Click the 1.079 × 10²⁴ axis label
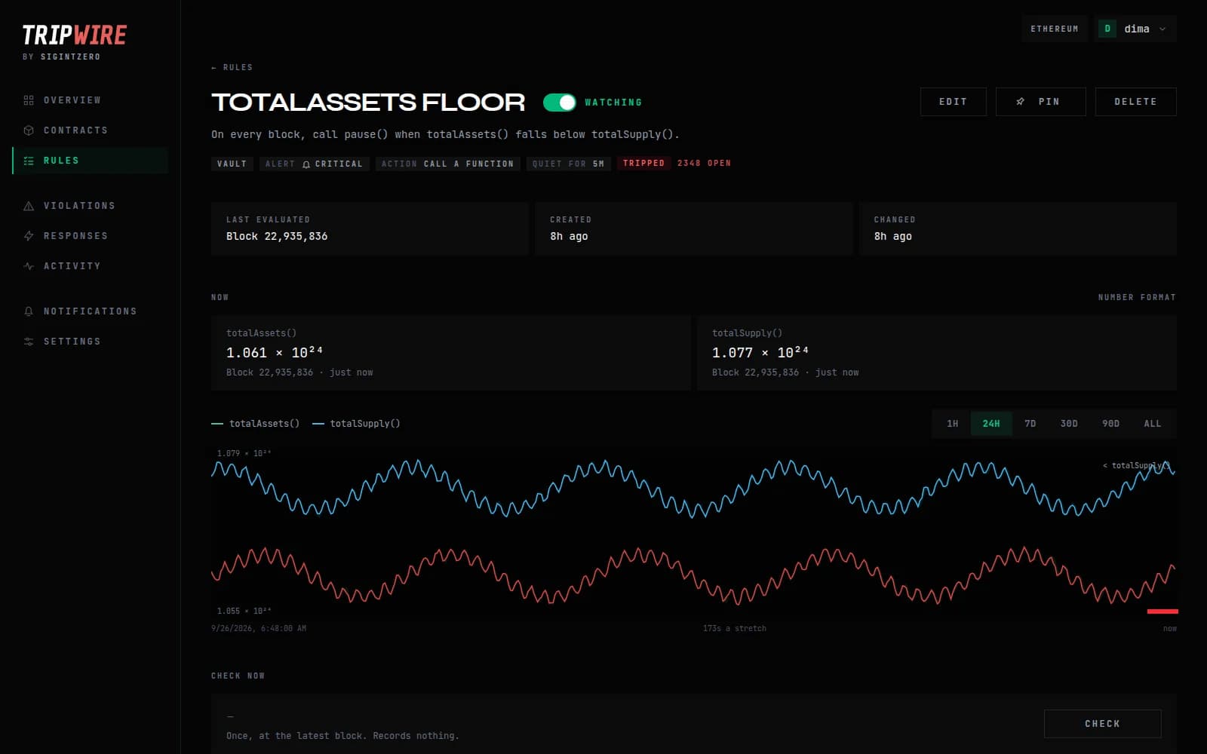 point(244,454)
